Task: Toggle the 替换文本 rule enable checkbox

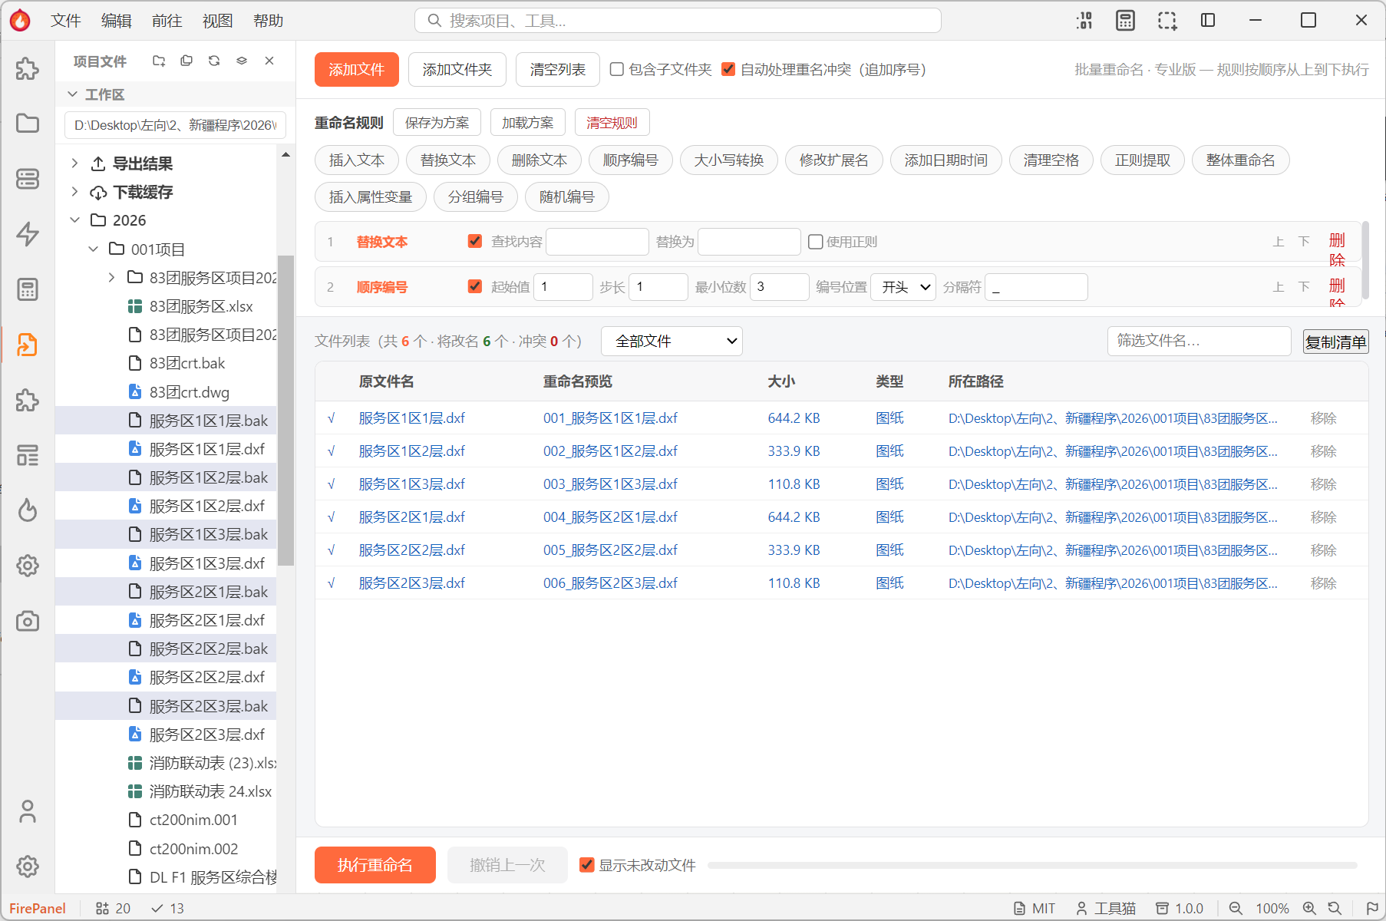Action: [475, 242]
